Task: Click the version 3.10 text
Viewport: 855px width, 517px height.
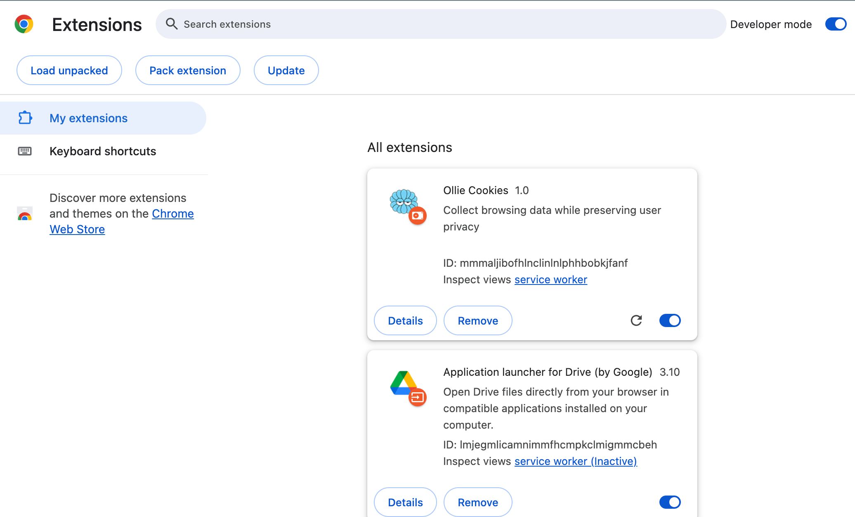Action: tap(670, 372)
